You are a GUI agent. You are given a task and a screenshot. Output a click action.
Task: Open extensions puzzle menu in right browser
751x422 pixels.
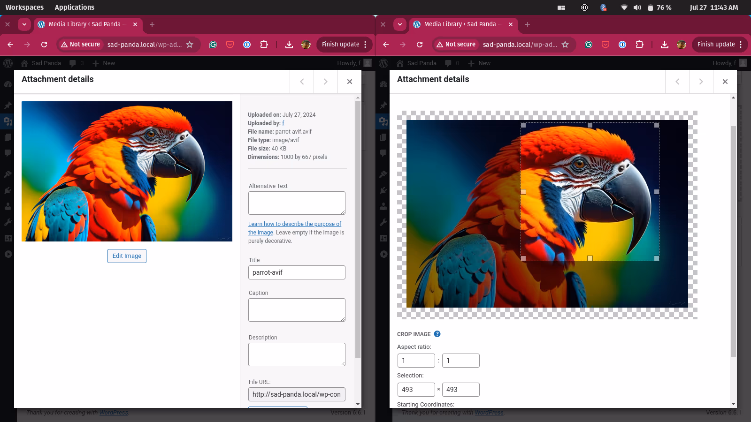(x=639, y=45)
